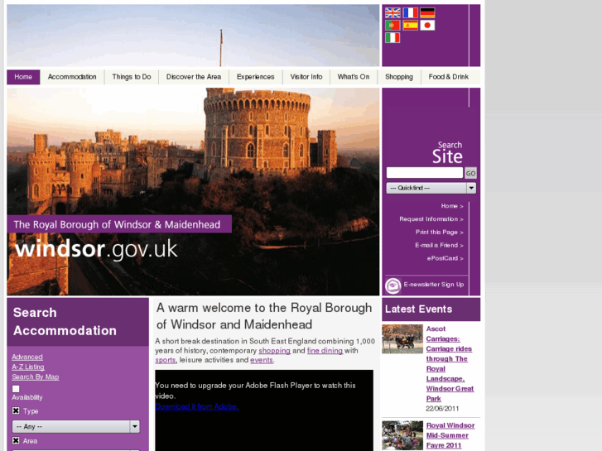Choose the German flag language icon
The height and width of the screenshot is (451, 602).
pos(427,13)
